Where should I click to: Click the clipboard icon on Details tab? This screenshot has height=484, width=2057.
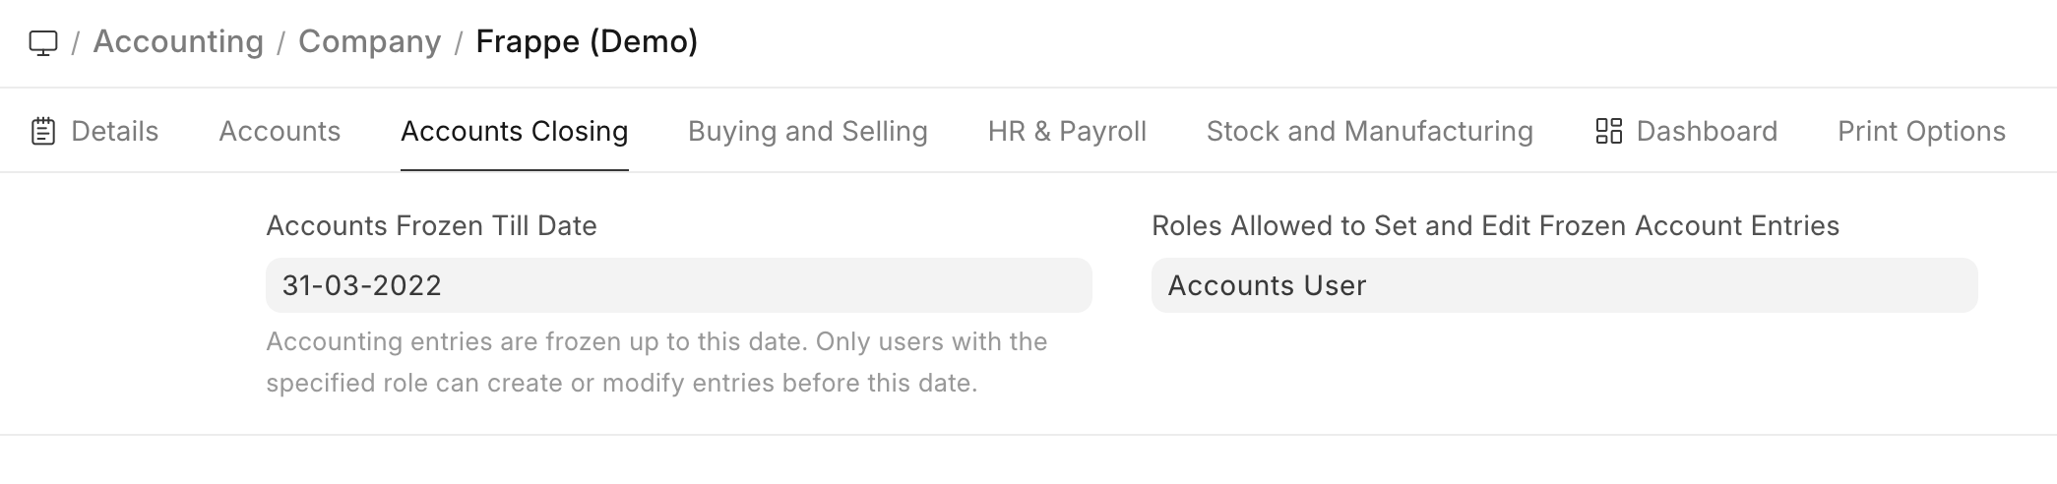tap(43, 132)
